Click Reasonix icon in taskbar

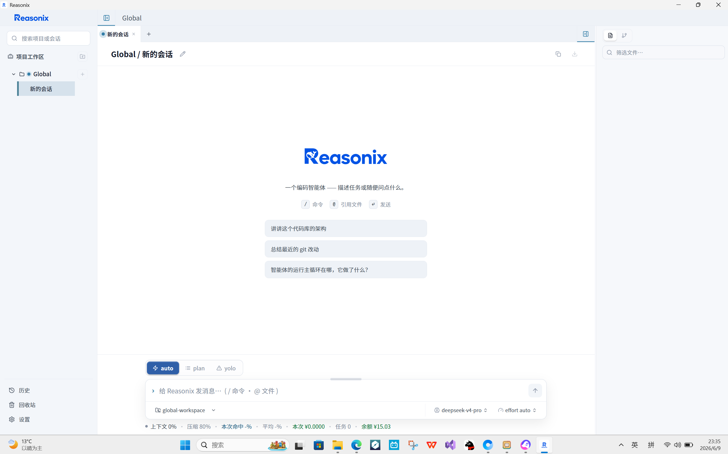click(544, 445)
